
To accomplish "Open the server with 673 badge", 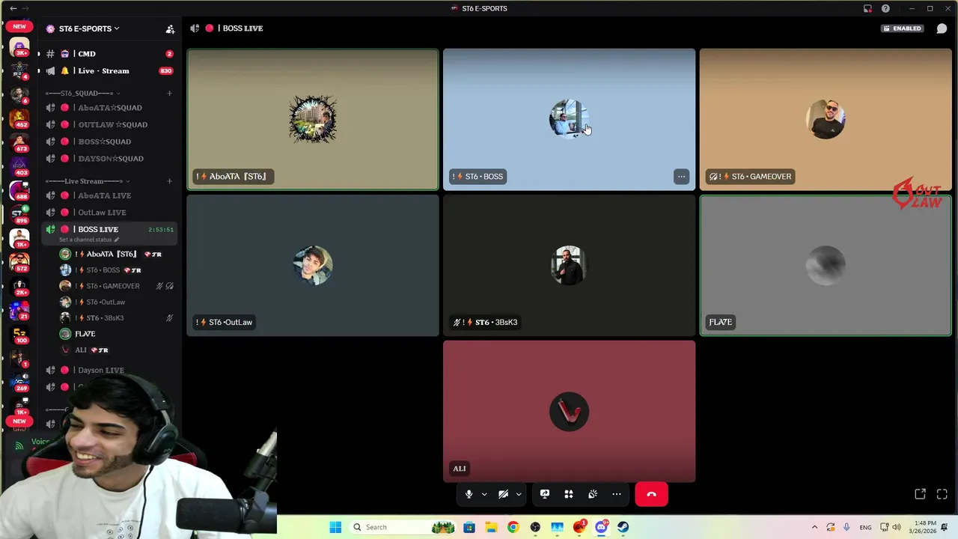I will coord(19,142).
